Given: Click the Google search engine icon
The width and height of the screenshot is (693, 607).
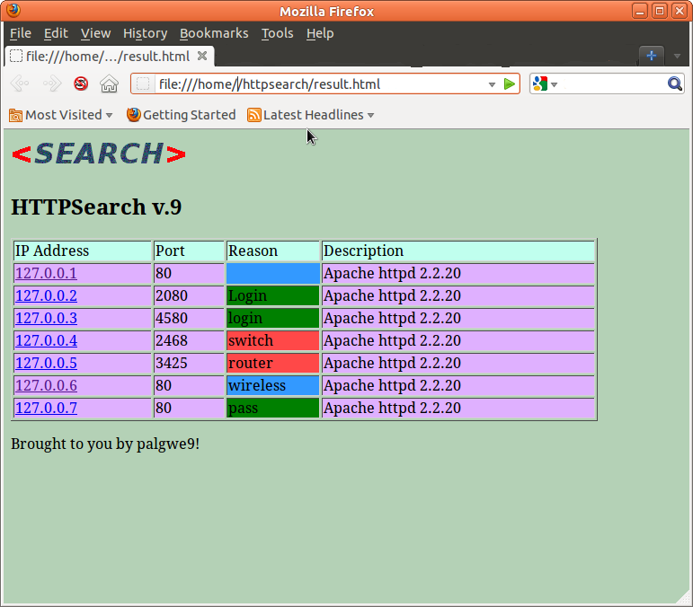Looking at the screenshot, I should click(540, 84).
